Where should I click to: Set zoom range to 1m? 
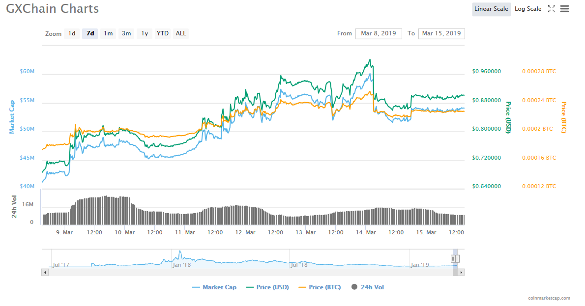click(108, 33)
